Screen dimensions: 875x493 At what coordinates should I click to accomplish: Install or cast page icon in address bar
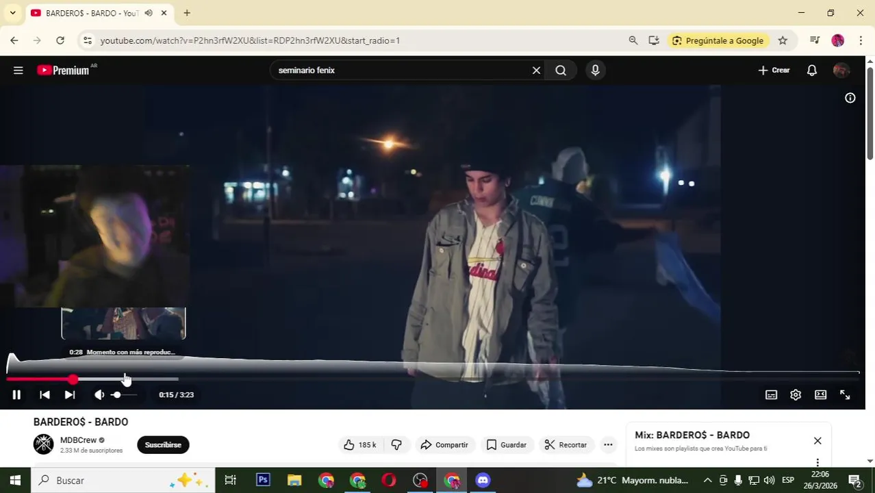click(x=654, y=40)
